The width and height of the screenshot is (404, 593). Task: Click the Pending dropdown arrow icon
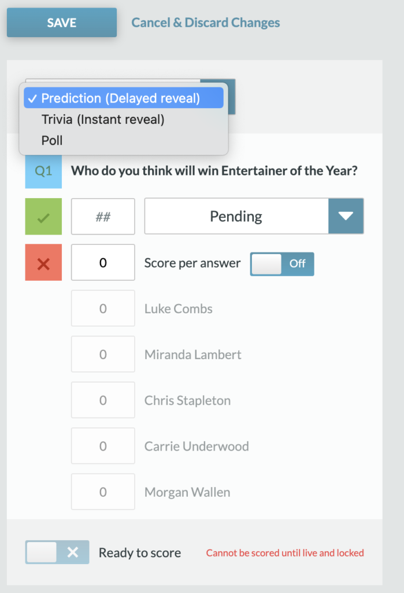346,216
